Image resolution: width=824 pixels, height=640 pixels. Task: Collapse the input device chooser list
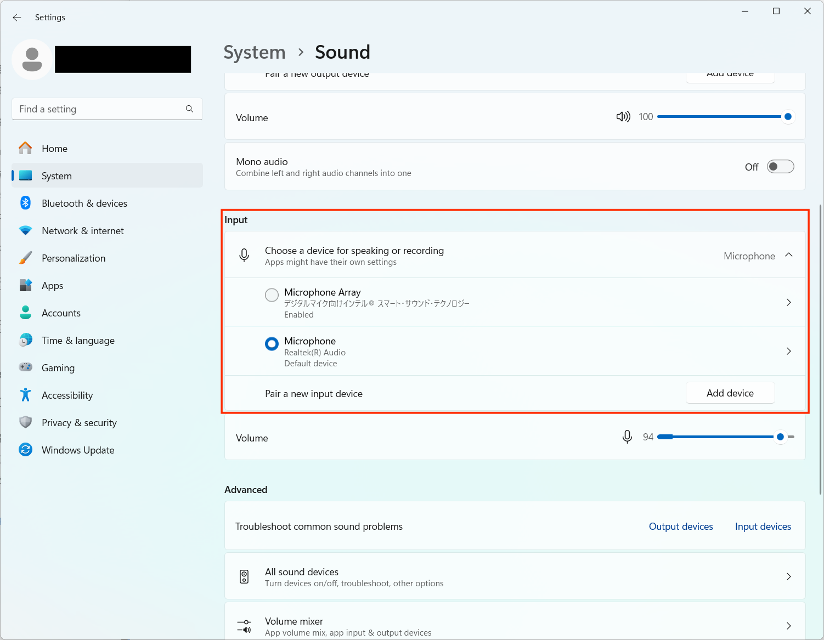coord(788,255)
